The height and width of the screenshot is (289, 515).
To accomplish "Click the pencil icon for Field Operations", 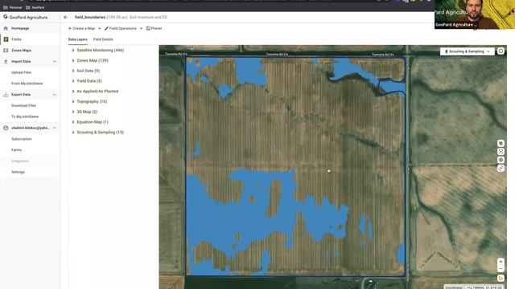I will (106, 29).
